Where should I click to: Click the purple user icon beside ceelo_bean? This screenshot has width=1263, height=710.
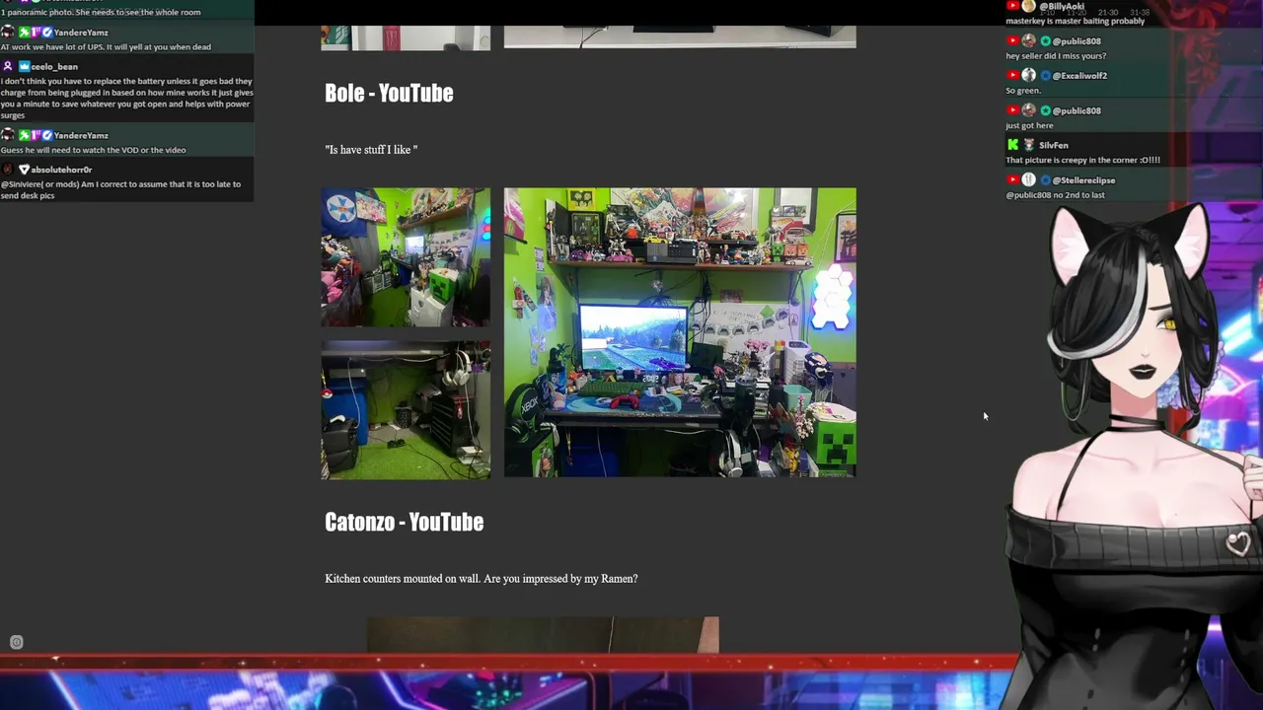pyautogui.click(x=8, y=66)
